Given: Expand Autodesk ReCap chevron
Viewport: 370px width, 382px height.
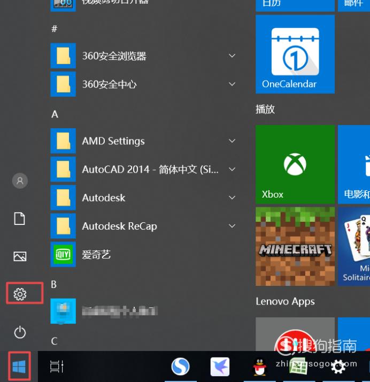Looking at the screenshot, I should pos(232,226).
